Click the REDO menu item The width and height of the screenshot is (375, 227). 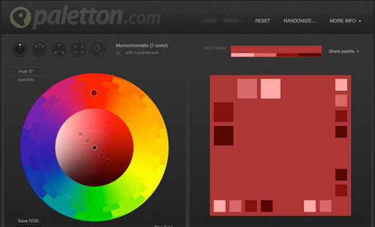233,21
